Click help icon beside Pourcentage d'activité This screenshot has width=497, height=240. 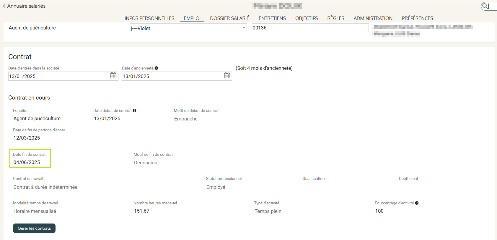pyautogui.click(x=417, y=203)
